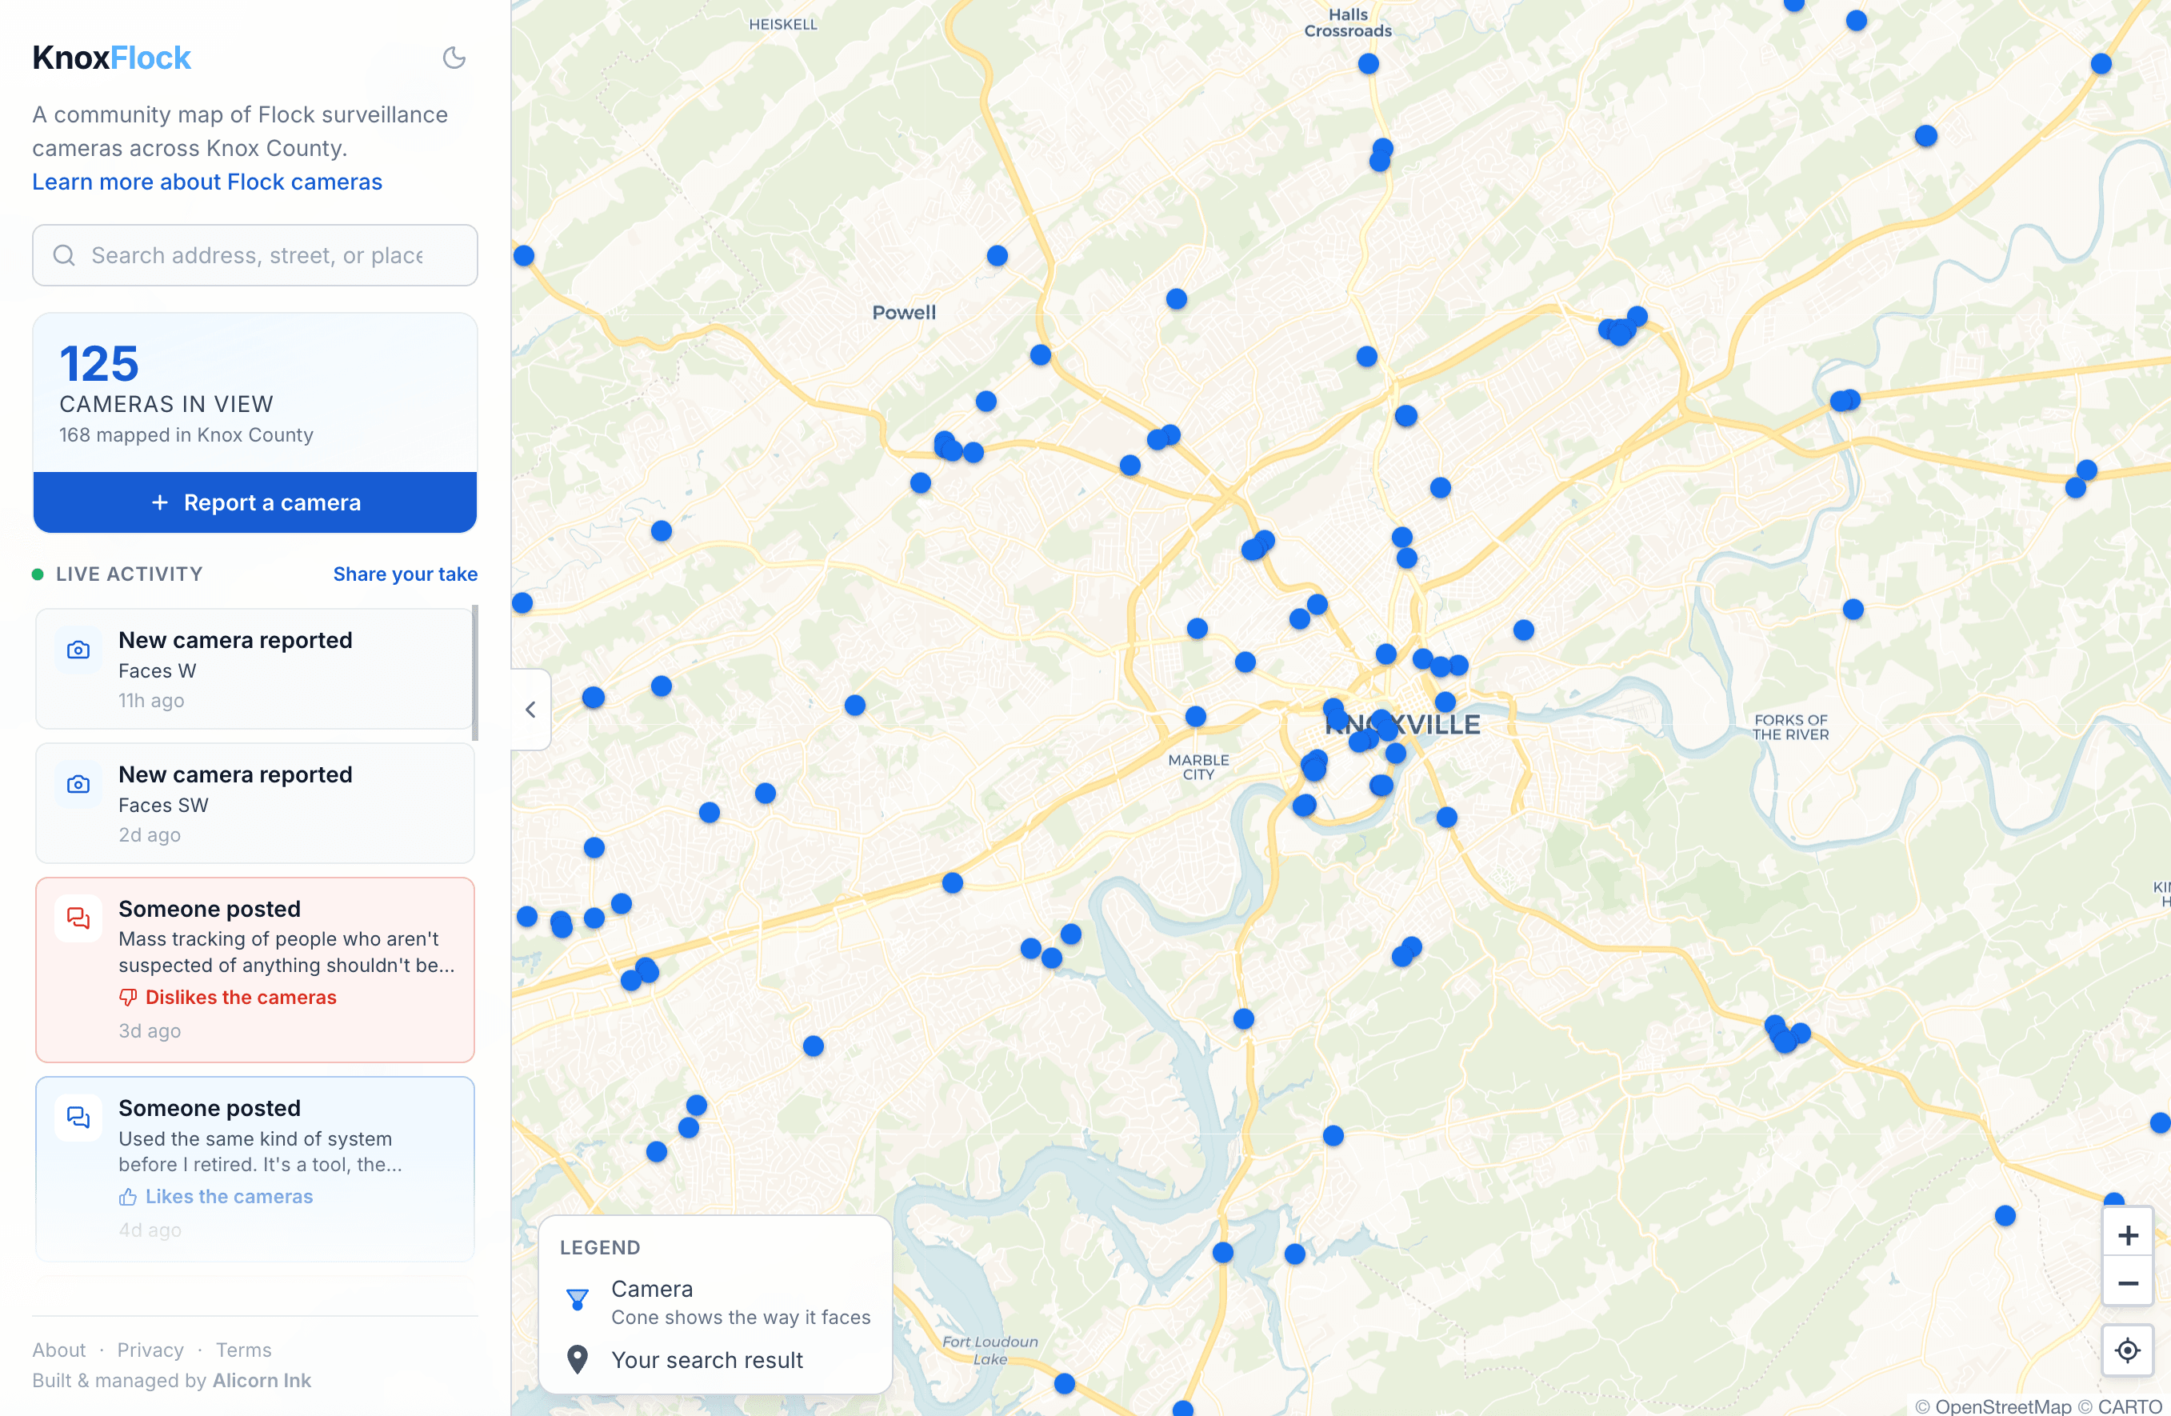Viewport: 2171px width, 1416px height.
Task: Click the camera marker at Halls Crossroads
Action: 1369,64
